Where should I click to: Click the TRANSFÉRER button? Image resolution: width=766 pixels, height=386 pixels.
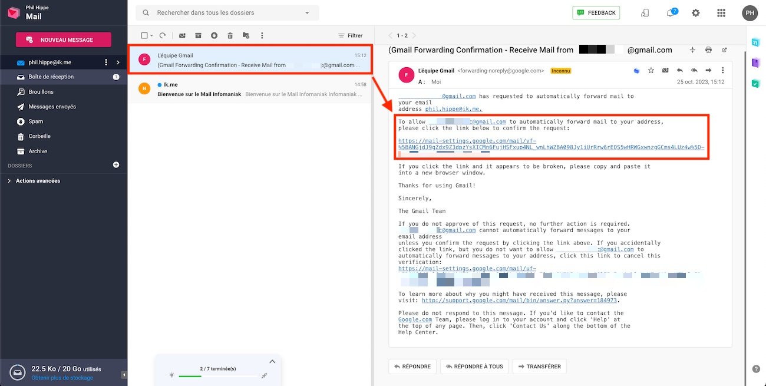click(539, 366)
